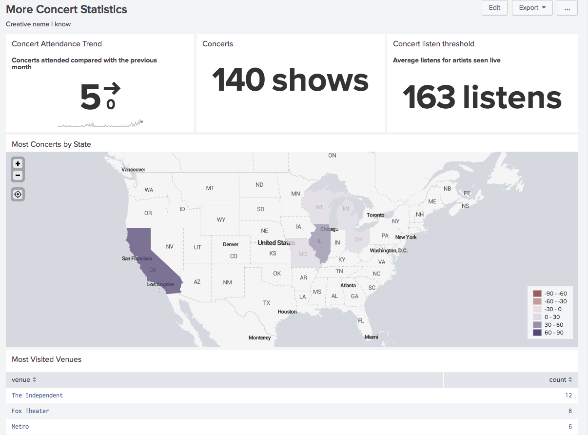Click the Concert listen threshold title
588x435 pixels.
click(x=433, y=44)
